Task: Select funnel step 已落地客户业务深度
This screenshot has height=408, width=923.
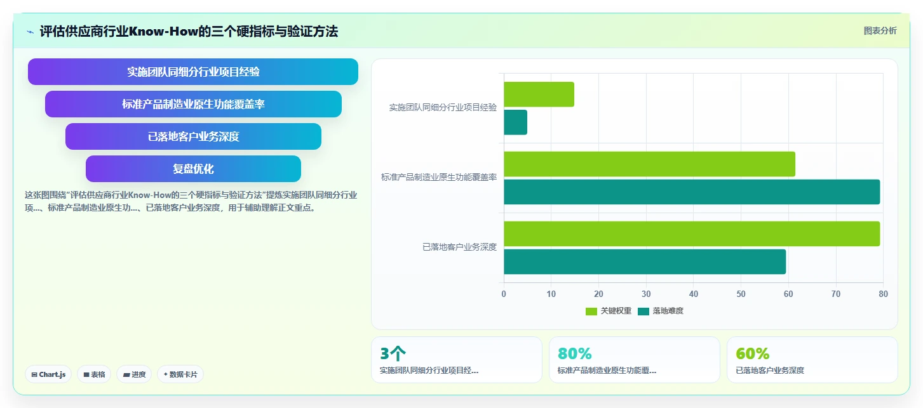Action: [x=193, y=136]
